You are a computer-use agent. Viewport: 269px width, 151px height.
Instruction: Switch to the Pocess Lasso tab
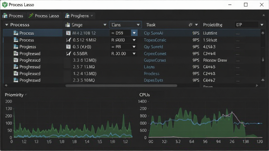[x=44, y=16]
